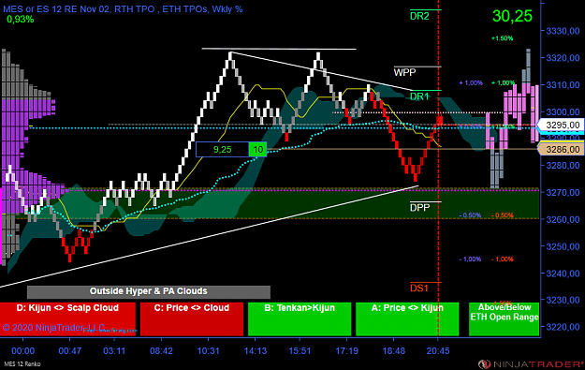Click the 15:51 time axis label

(300, 351)
